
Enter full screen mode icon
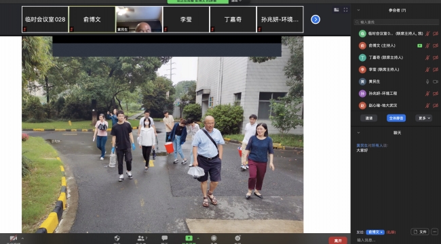345,10
